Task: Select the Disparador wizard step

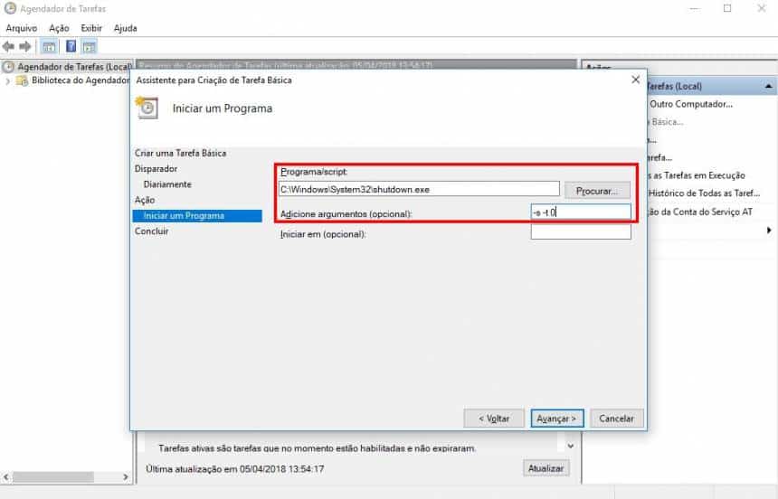Action: (156, 169)
